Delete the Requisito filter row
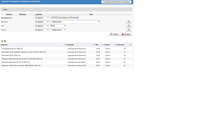214x116 pixels. (129, 22)
